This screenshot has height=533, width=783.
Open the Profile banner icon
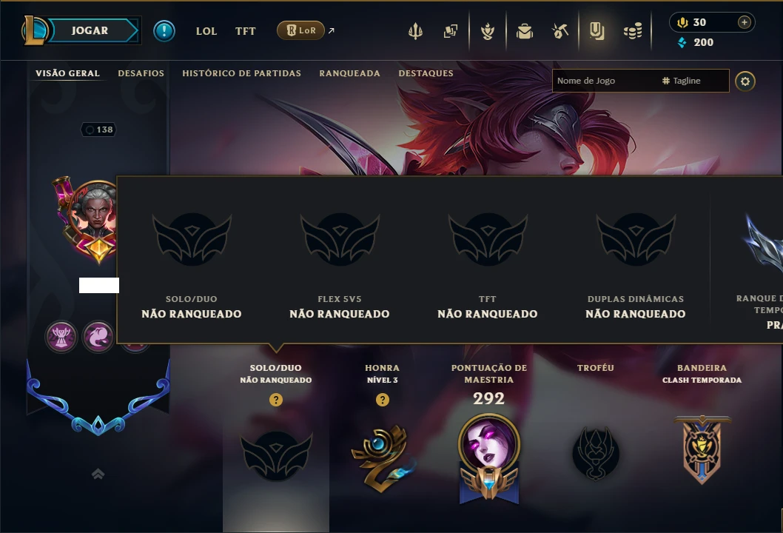pyautogui.click(x=597, y=31)
